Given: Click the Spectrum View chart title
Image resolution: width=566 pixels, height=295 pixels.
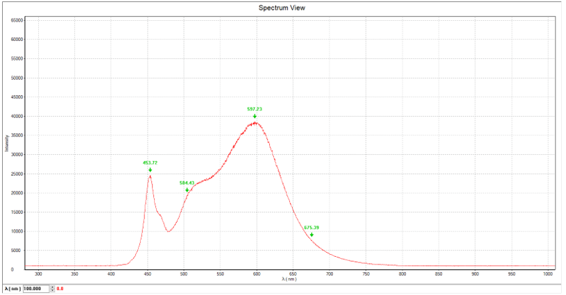Looking at the screenshot, I should coord(282,8).
